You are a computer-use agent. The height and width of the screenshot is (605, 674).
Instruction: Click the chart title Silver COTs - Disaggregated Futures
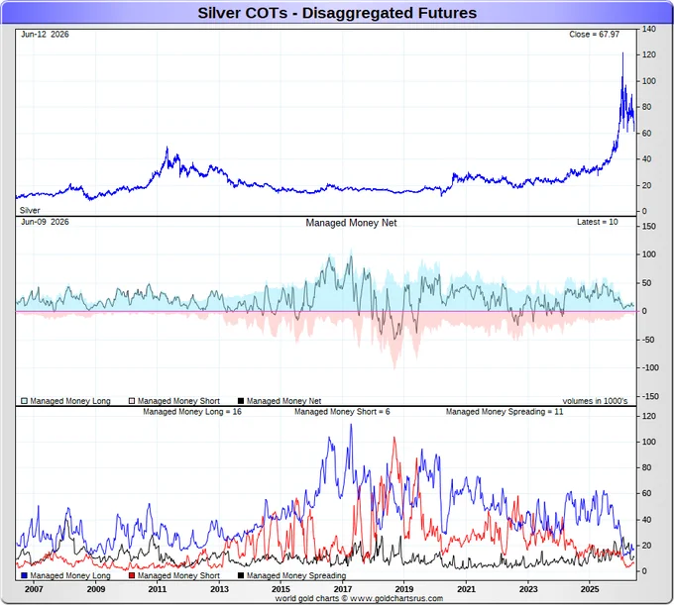[x=337, y=13]
